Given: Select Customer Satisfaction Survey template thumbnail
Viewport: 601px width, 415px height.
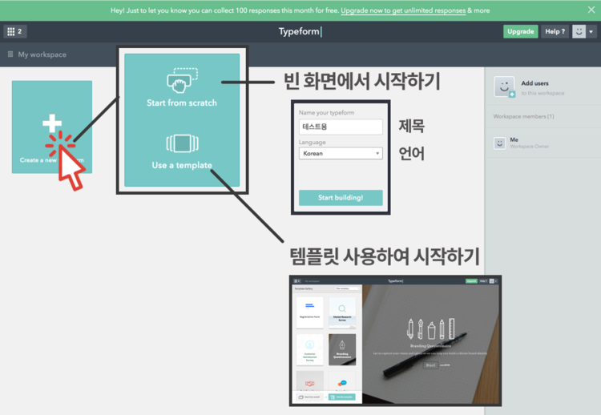Looking at the screenshot, I should point(309,349).
